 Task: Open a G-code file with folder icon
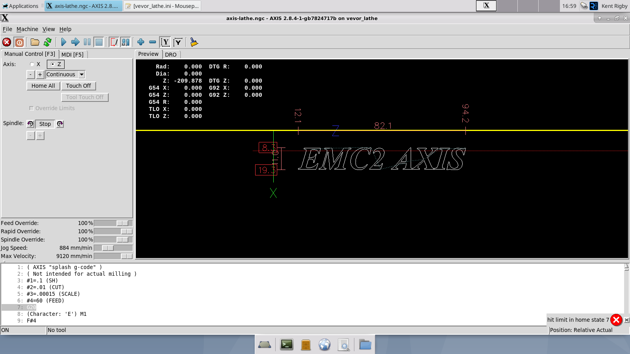[x=35, y=42]
